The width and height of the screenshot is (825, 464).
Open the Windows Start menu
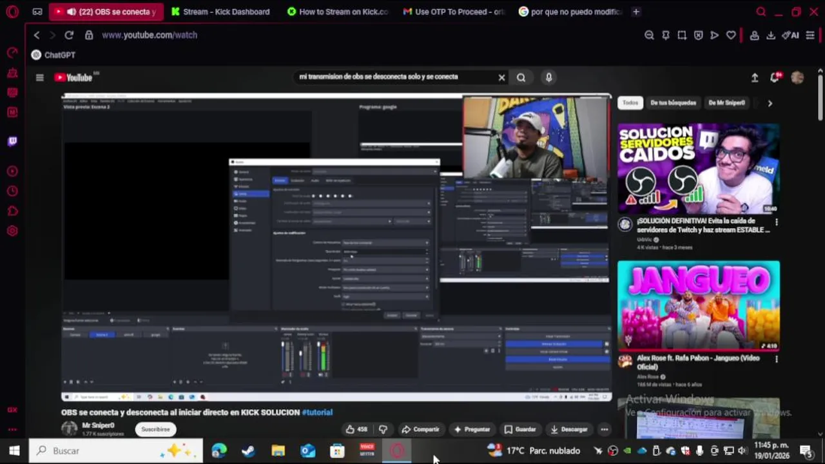14,451
